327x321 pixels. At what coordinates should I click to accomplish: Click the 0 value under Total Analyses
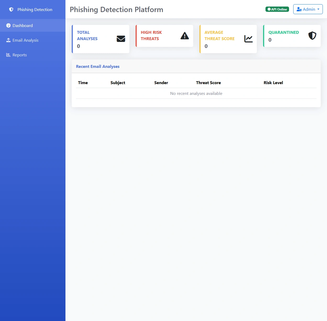(x=79, y=46)
